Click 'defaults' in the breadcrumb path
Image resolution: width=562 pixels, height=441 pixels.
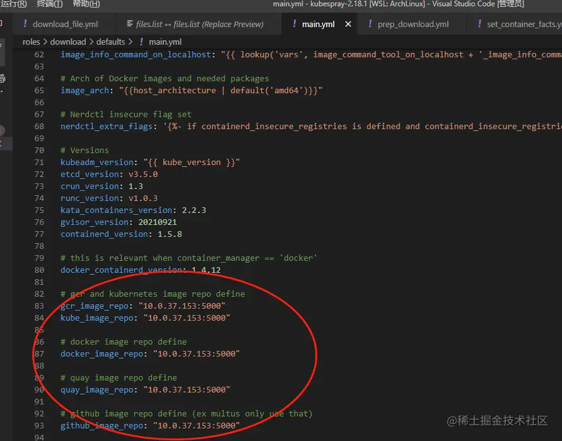tap(110, 42)
